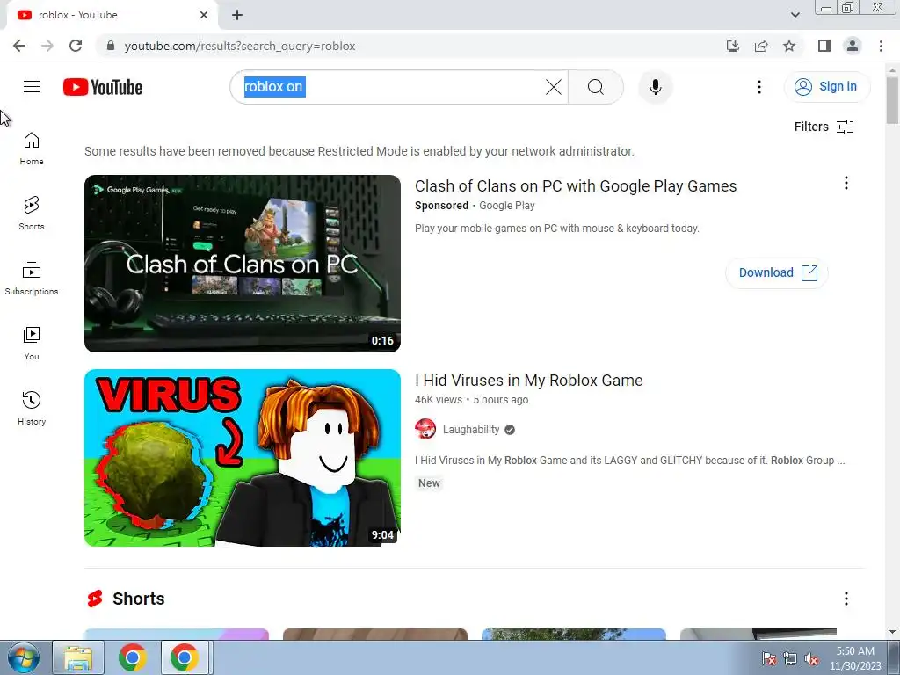The image size is (900, 675).
Task: Open a new browser tab
Action: (237, 15)
